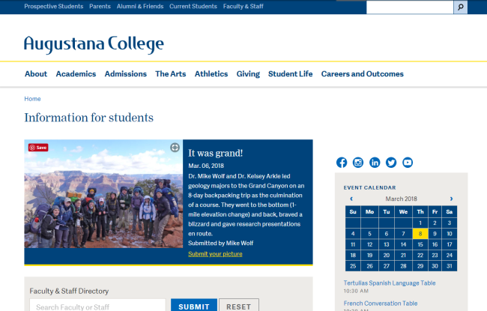Focus the site search box

[x=410, y=7]
